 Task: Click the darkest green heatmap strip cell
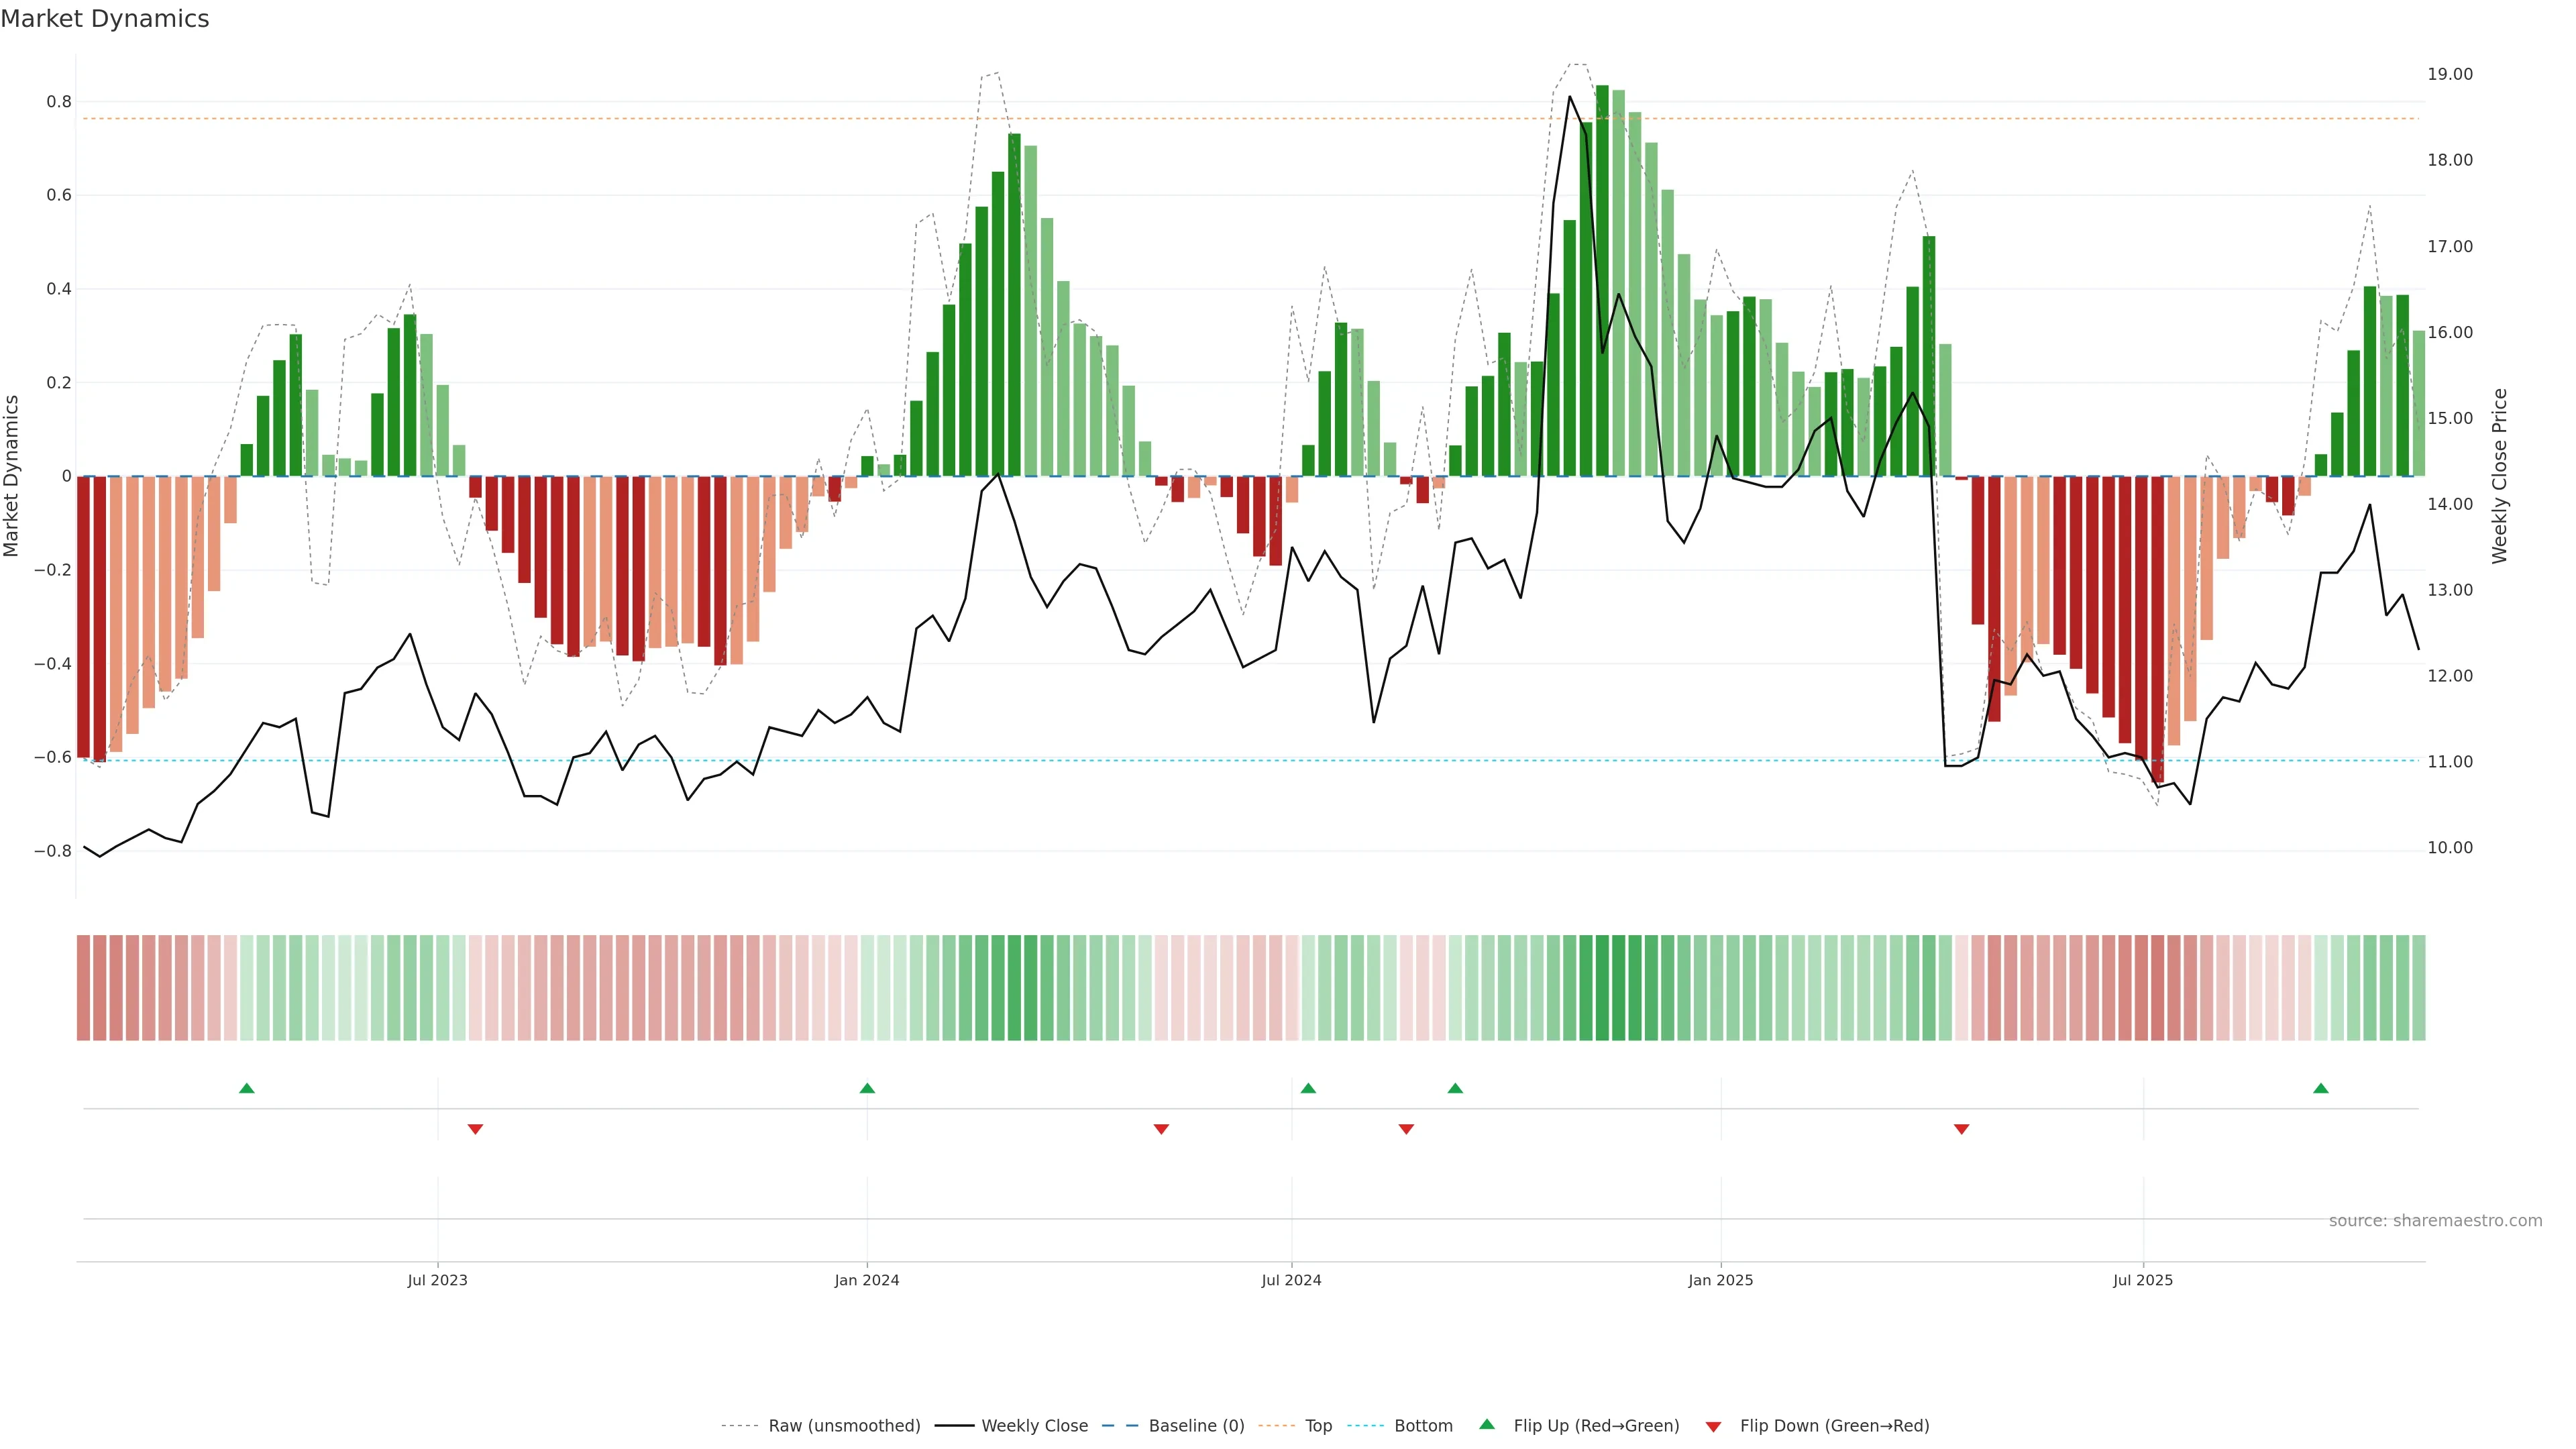point(1602,988)
